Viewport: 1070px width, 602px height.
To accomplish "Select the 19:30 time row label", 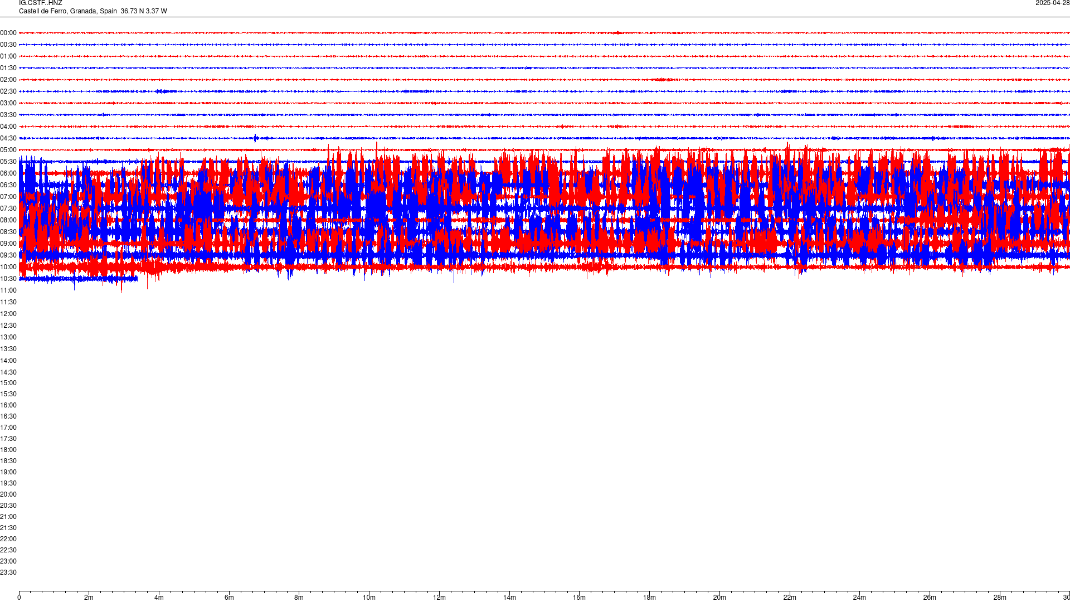I will (8, 483).
